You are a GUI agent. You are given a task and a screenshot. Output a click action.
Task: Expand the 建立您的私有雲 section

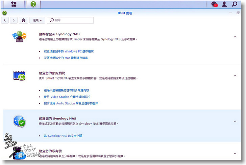(x=235, y=154)
